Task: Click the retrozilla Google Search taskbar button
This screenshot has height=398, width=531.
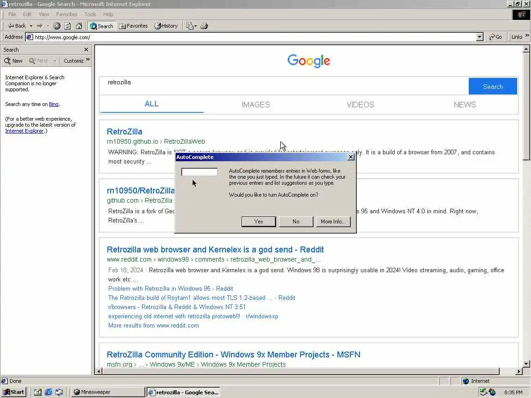Action: click(x=183, y=392)
